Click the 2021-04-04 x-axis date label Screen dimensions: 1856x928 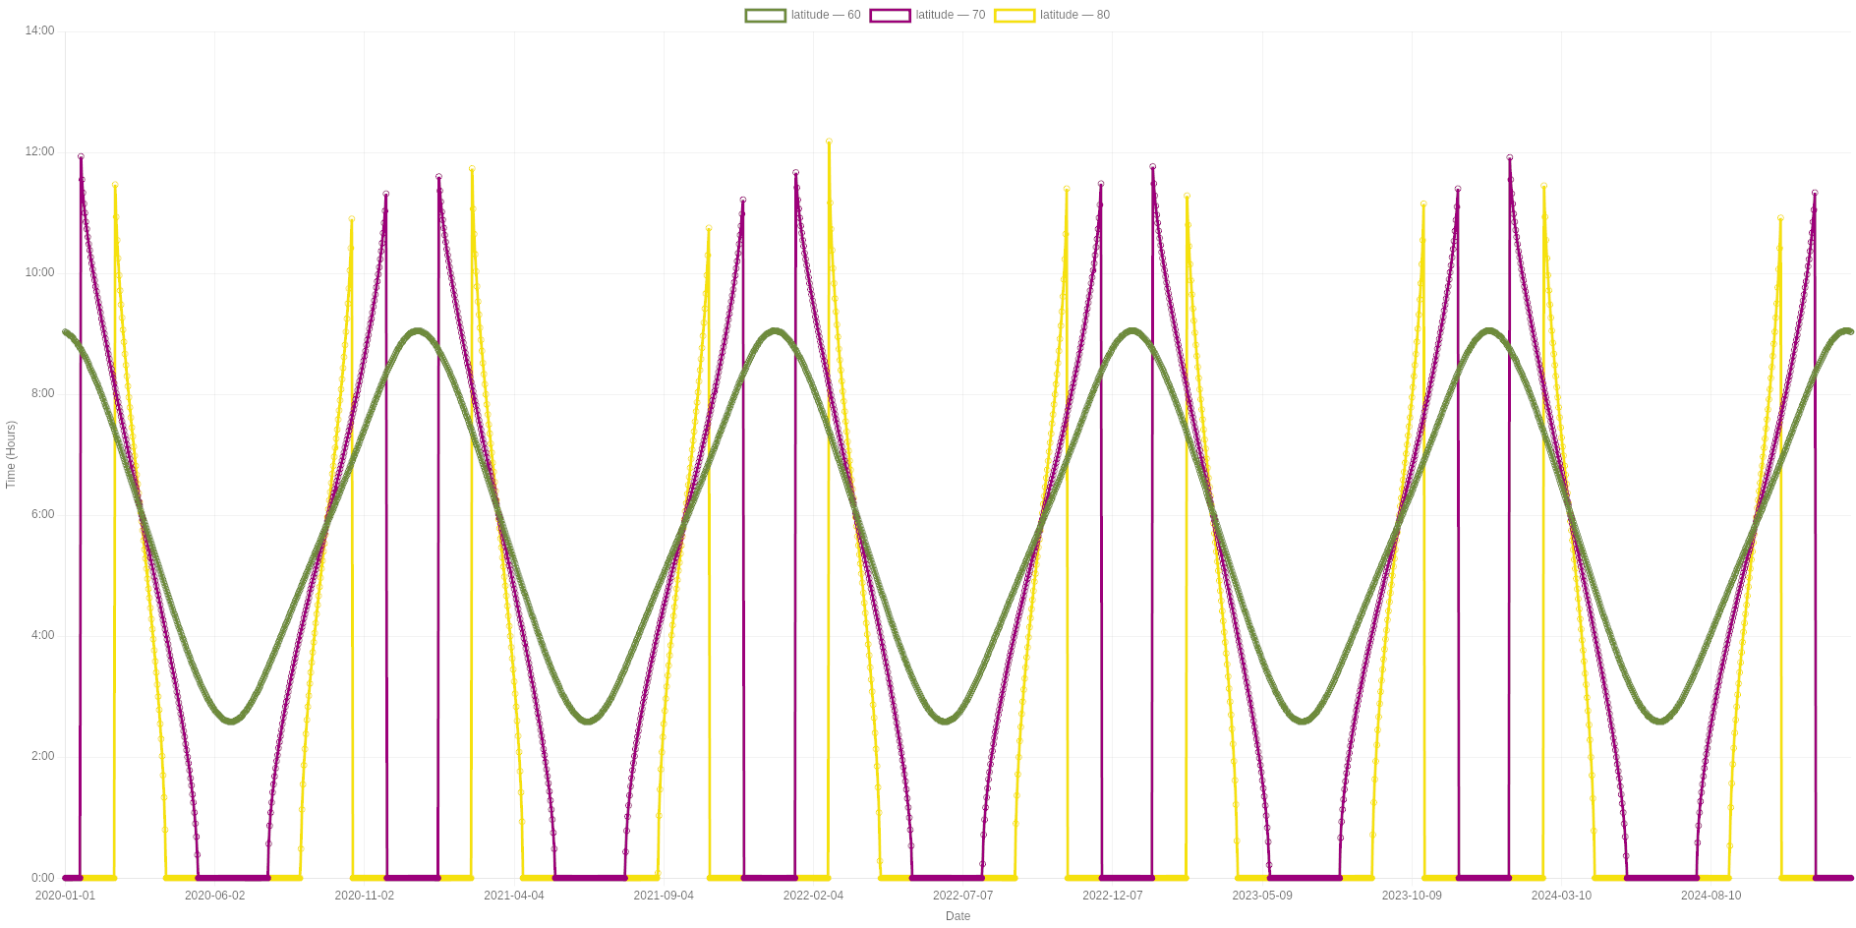click(514, 896)
